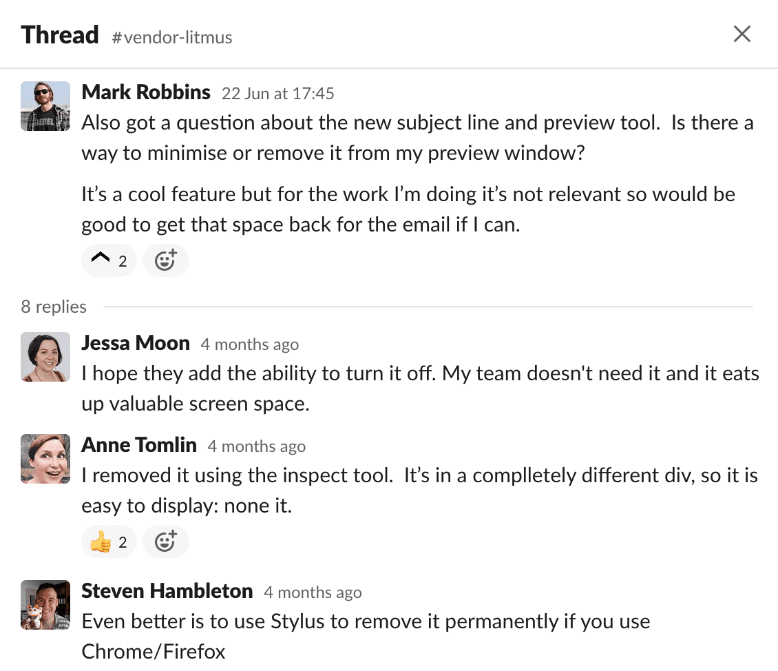
Task: Click the 8 replies label
Action: coord(54,307)
